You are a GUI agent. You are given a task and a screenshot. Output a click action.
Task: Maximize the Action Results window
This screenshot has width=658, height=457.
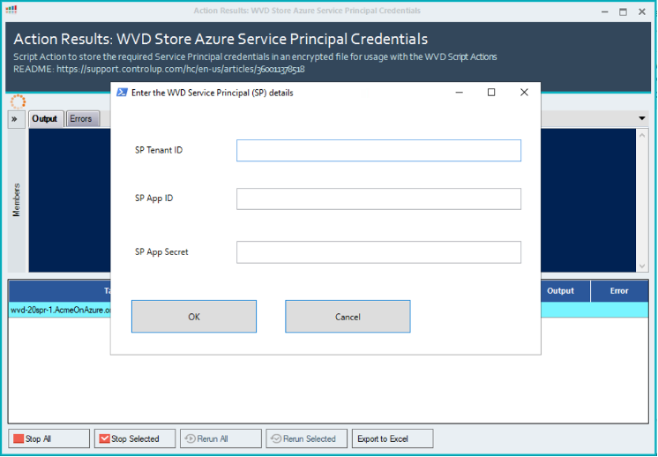[624, 11]
